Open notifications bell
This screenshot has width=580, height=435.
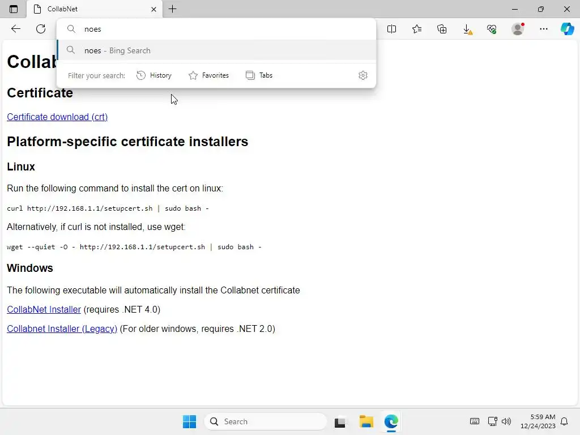coord(565,421)
